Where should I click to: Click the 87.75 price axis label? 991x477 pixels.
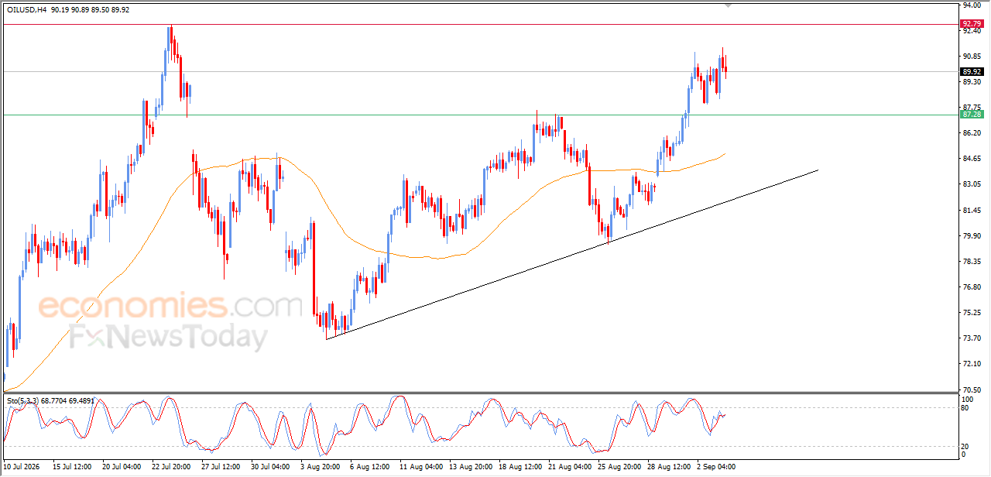coord(972,107)
